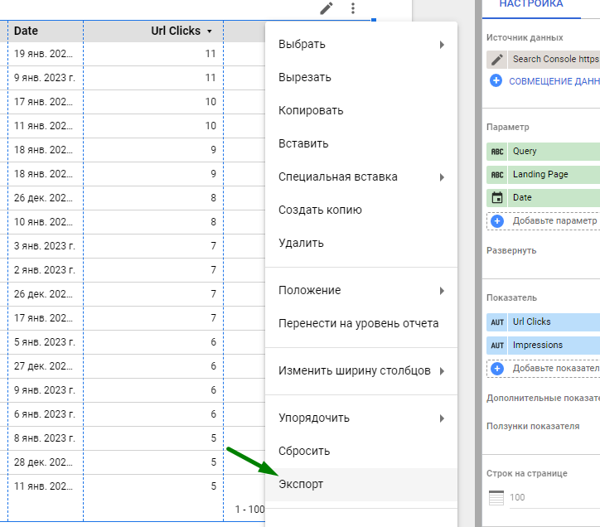Click the calendar icon next to Date
The image size is (600, 527).
tap(497, 198)
